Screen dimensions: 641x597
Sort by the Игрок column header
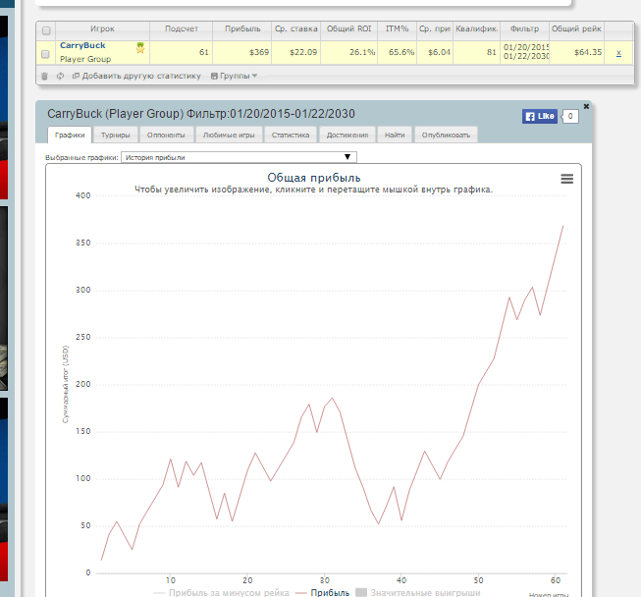(102, 29)
